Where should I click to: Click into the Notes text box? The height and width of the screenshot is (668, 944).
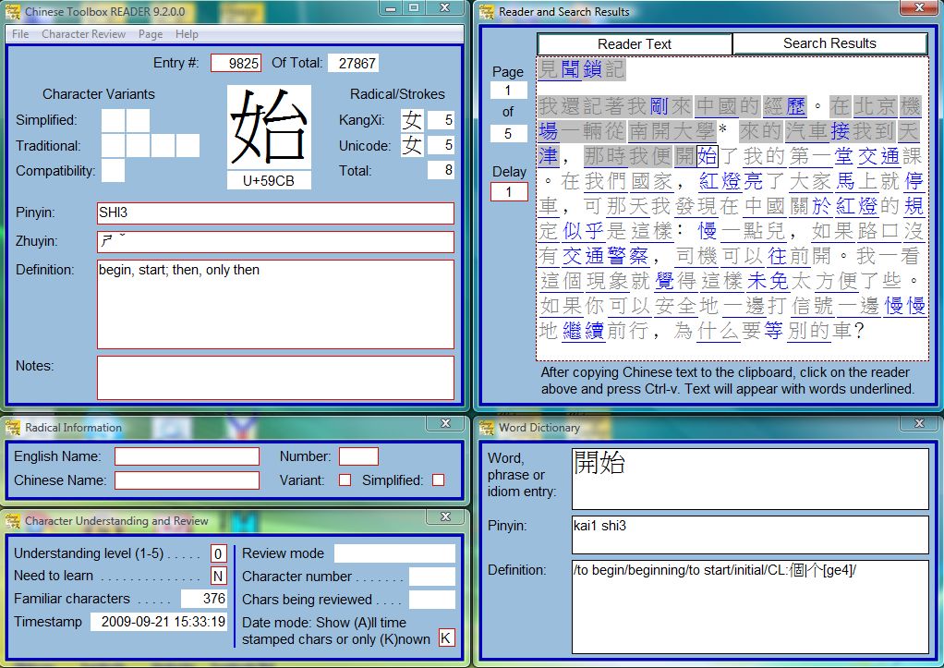275,377
